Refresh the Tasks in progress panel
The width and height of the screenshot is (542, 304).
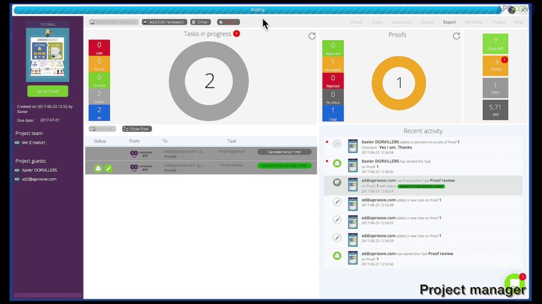coord(312,36)
